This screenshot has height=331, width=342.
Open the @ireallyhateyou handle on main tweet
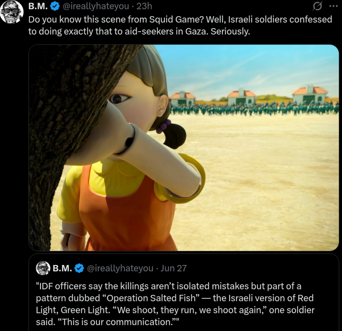click(x=96, y=7)
